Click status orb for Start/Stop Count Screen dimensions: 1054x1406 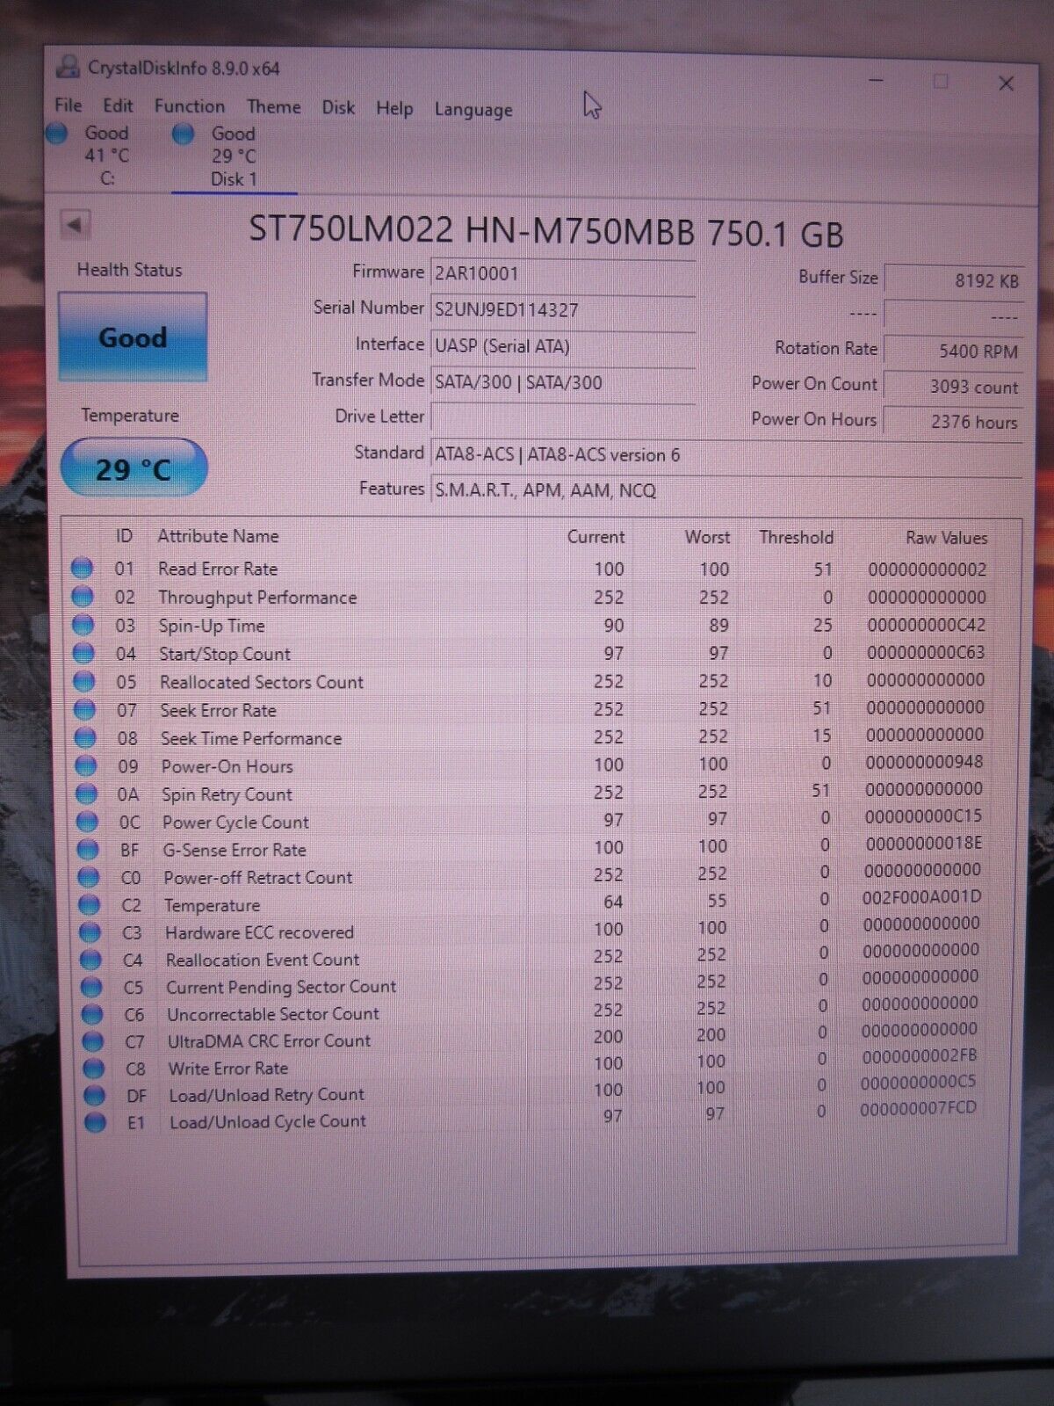[x=83, y=654]
